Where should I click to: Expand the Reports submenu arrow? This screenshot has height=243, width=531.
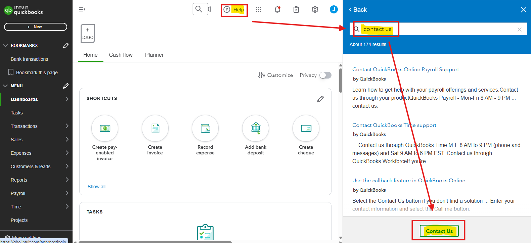pyautogui.click(x=67, y=180)
